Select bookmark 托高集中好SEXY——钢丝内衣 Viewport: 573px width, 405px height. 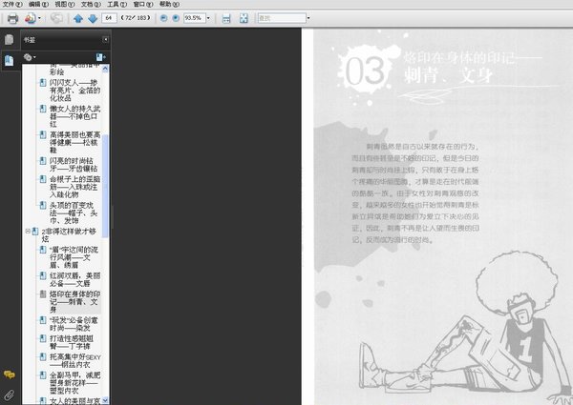coord(74,361)
